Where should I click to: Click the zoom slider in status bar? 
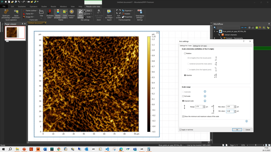coord(256,145)
